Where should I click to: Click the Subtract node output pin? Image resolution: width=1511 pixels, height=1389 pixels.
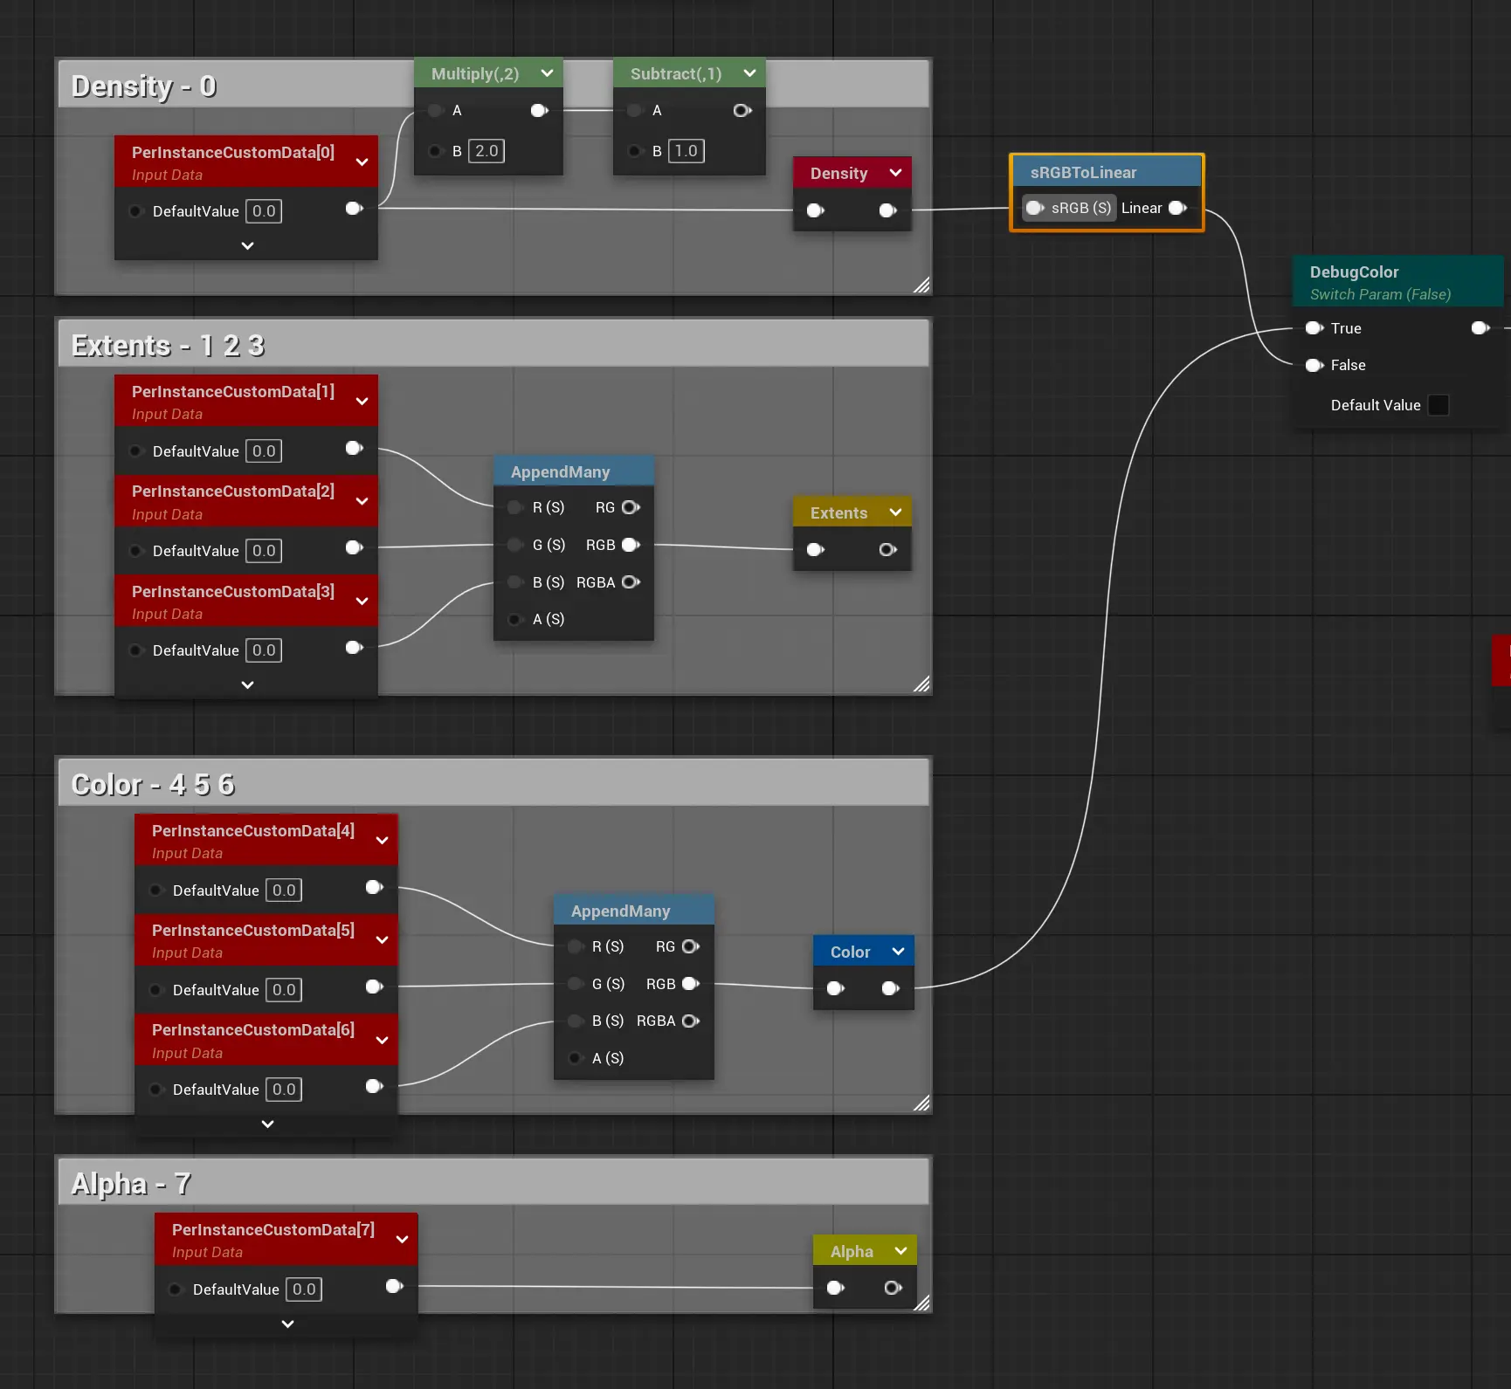pos(742,111)
